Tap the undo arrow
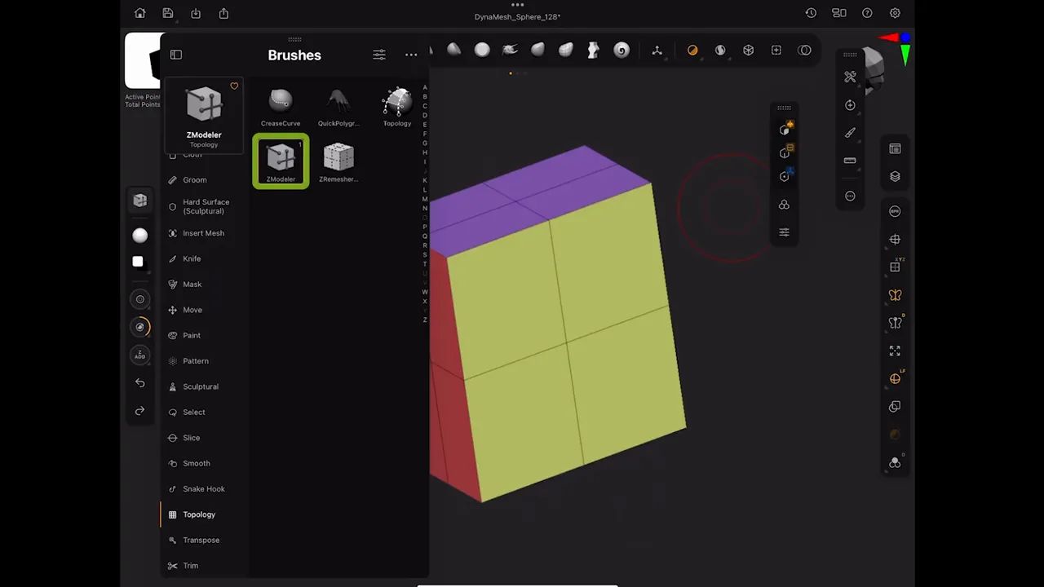 point(140,383)
